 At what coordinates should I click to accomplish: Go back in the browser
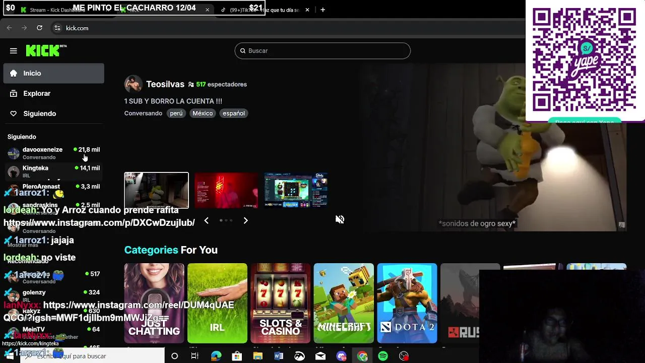(x=9, y=28)
